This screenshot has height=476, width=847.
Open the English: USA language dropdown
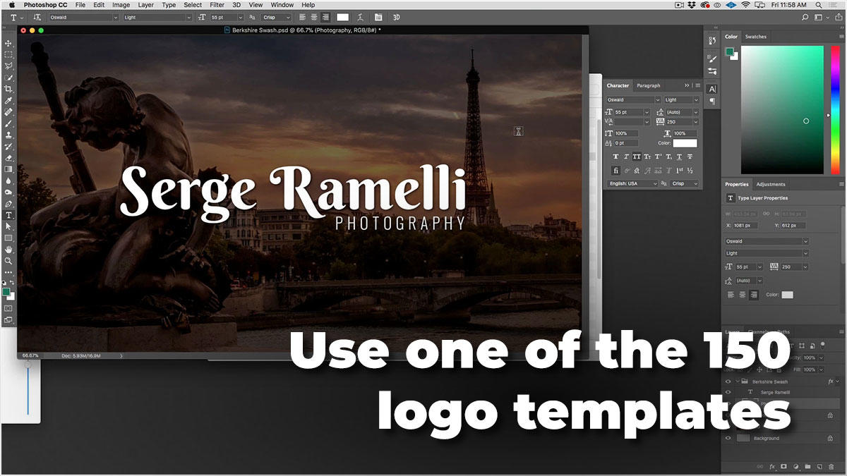pyautogui.click(x=632, y=183)
